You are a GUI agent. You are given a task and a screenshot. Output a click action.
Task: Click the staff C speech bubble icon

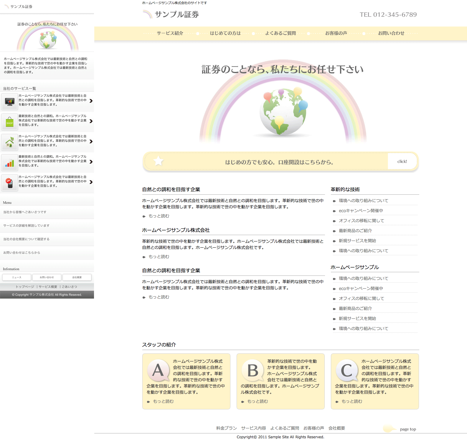(347, 370)
